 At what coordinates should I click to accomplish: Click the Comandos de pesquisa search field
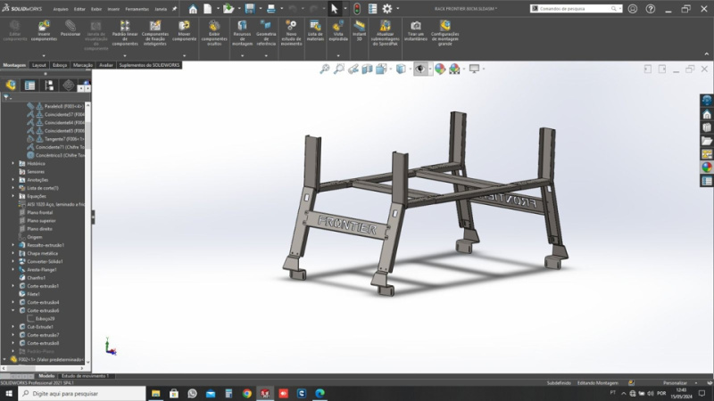coord(576,9)
